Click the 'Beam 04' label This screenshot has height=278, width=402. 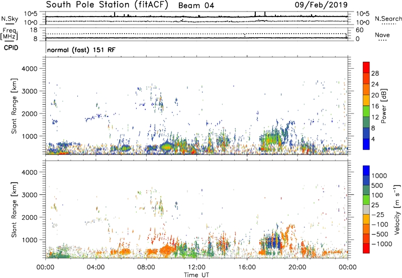[x=196, y=6]
